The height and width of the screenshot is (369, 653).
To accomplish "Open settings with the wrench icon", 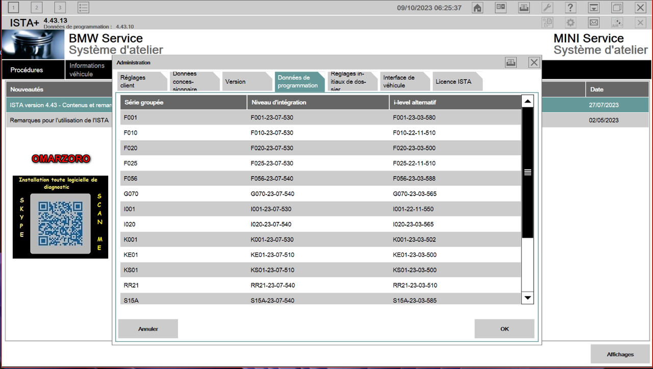I will pyautogui.click(x=547, y=8).
